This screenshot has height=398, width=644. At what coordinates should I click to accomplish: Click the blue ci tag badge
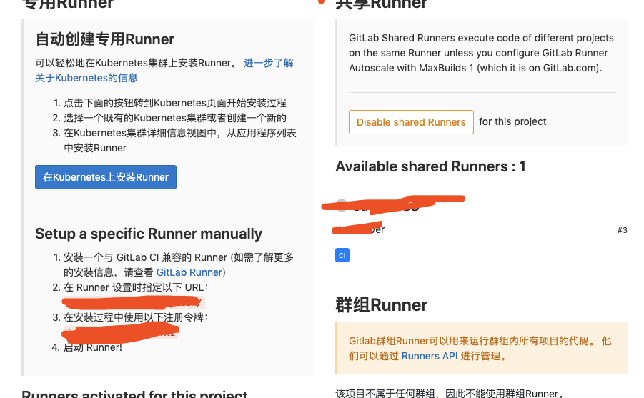342,255
